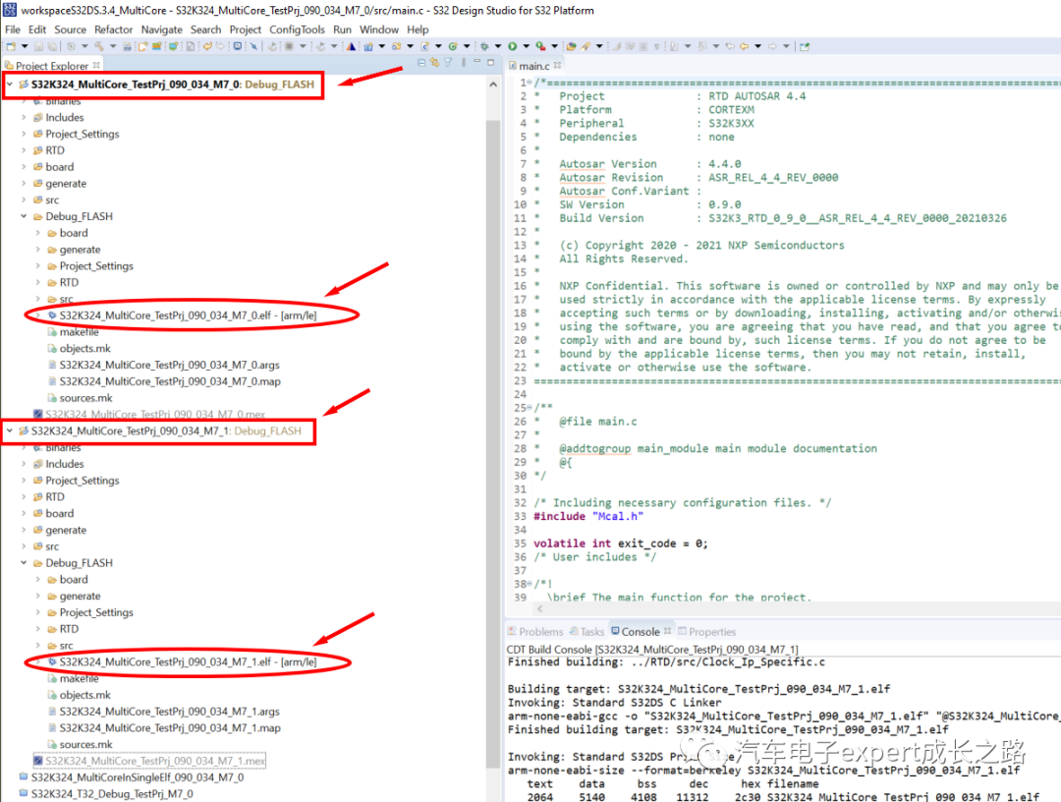Collapse first project's Debug_FLASH folder
This screenshot has height=802, width=1061.
click(x=24, y=216)
